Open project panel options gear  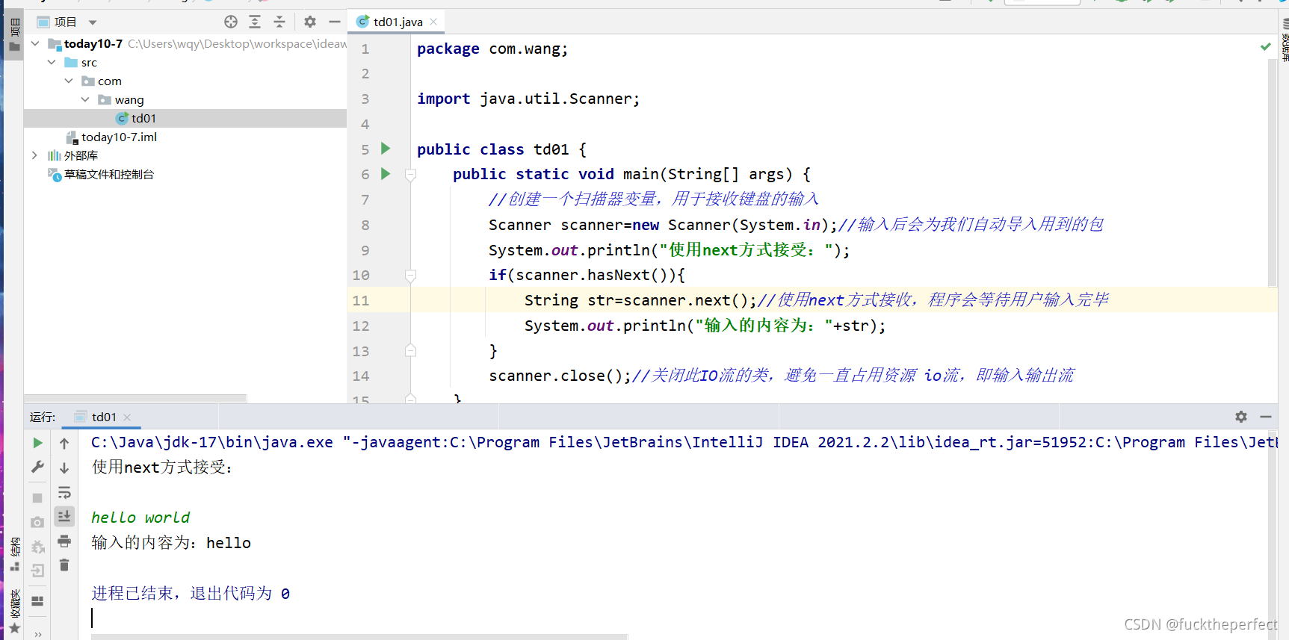click(310, 22)
